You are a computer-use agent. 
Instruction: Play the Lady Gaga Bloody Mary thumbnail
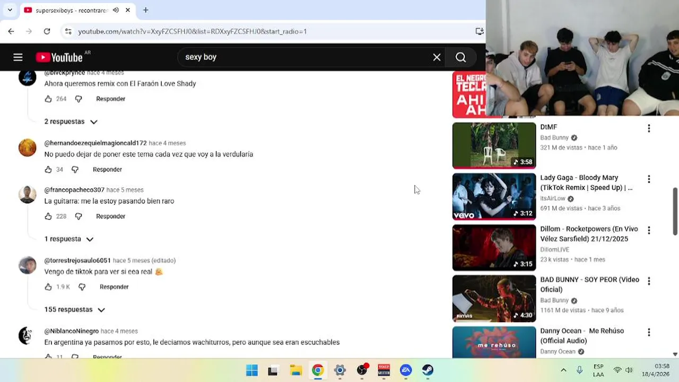494,196
